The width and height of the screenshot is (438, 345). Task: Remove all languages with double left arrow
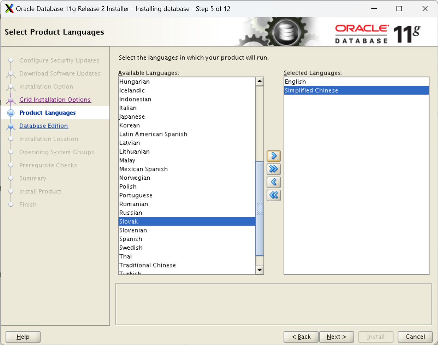[x=274, y=195]
